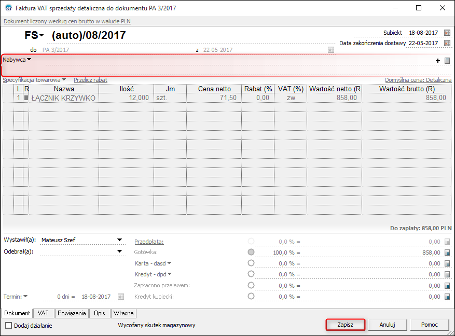The width and height of the screenshot is (455, 336).
Task: Click the Pomoc button
Action: tap(430, 325)
